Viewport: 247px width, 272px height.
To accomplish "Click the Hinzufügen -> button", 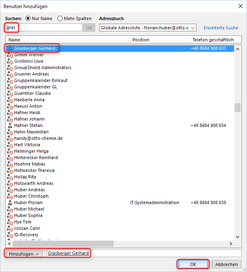I will 24,254.
